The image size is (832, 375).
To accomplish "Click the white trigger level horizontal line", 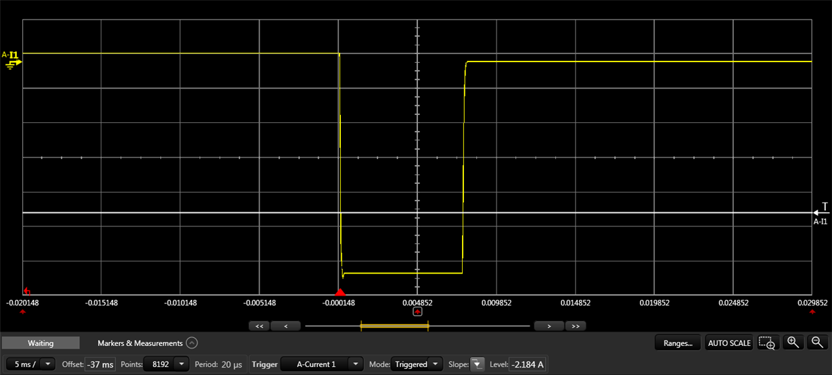I will pos(417,213).
